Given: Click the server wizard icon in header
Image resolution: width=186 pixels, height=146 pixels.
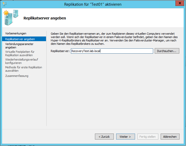Looking at the screenshot, I should pyautogui.click(x=11, y=17).
